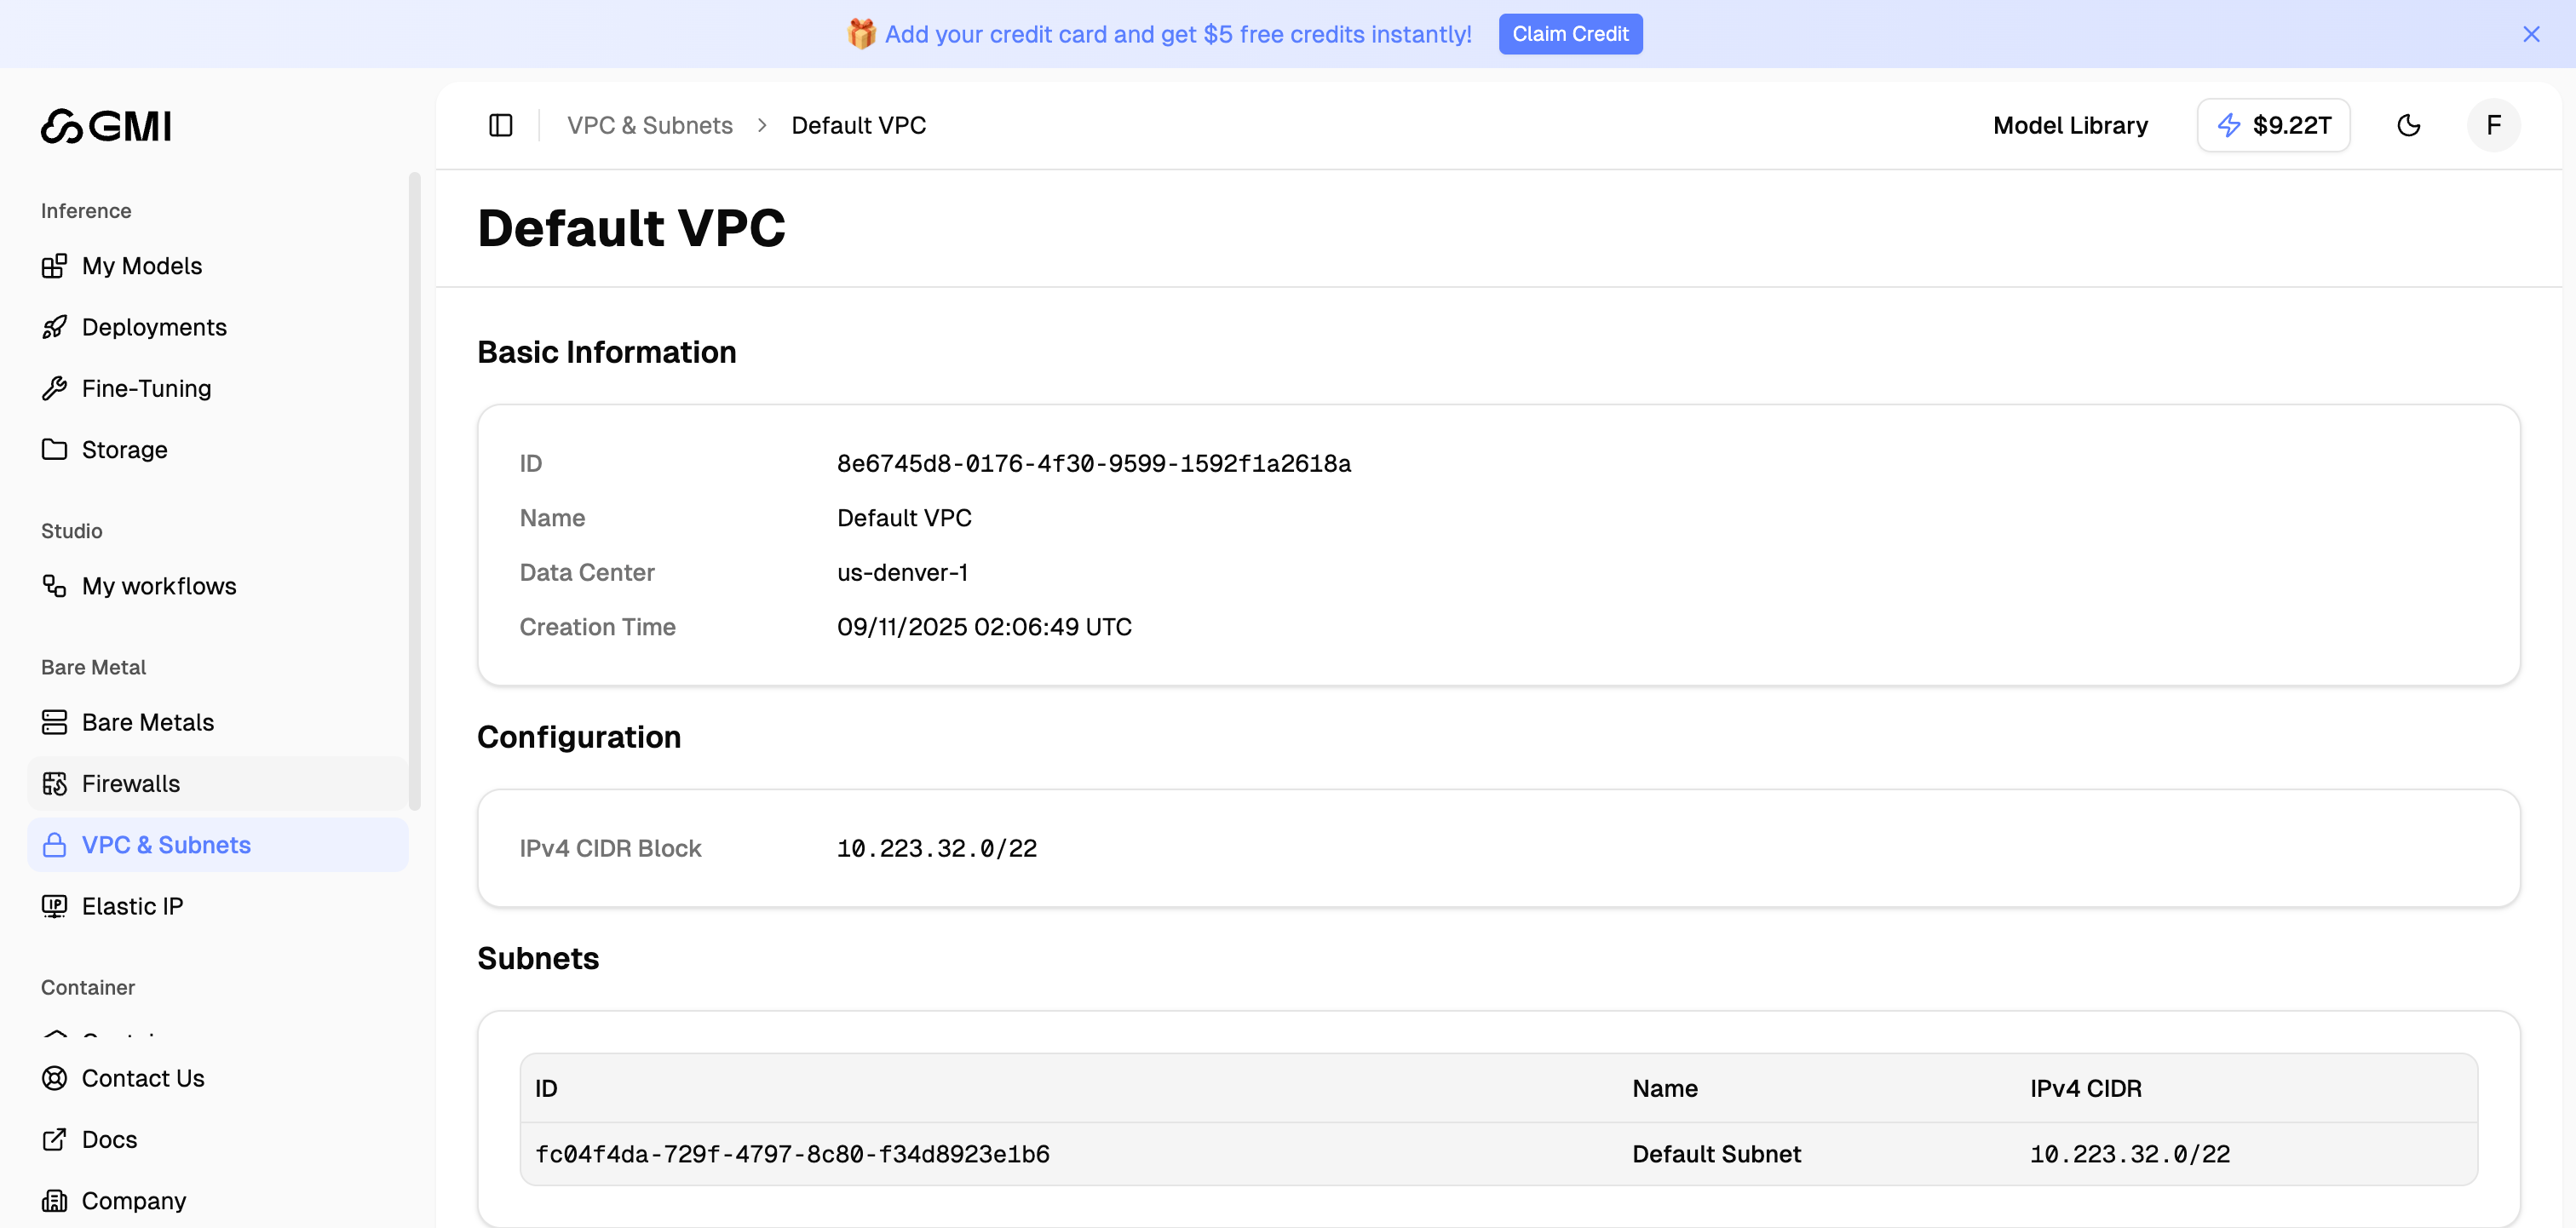Open the Docs link

point(109,1139)
